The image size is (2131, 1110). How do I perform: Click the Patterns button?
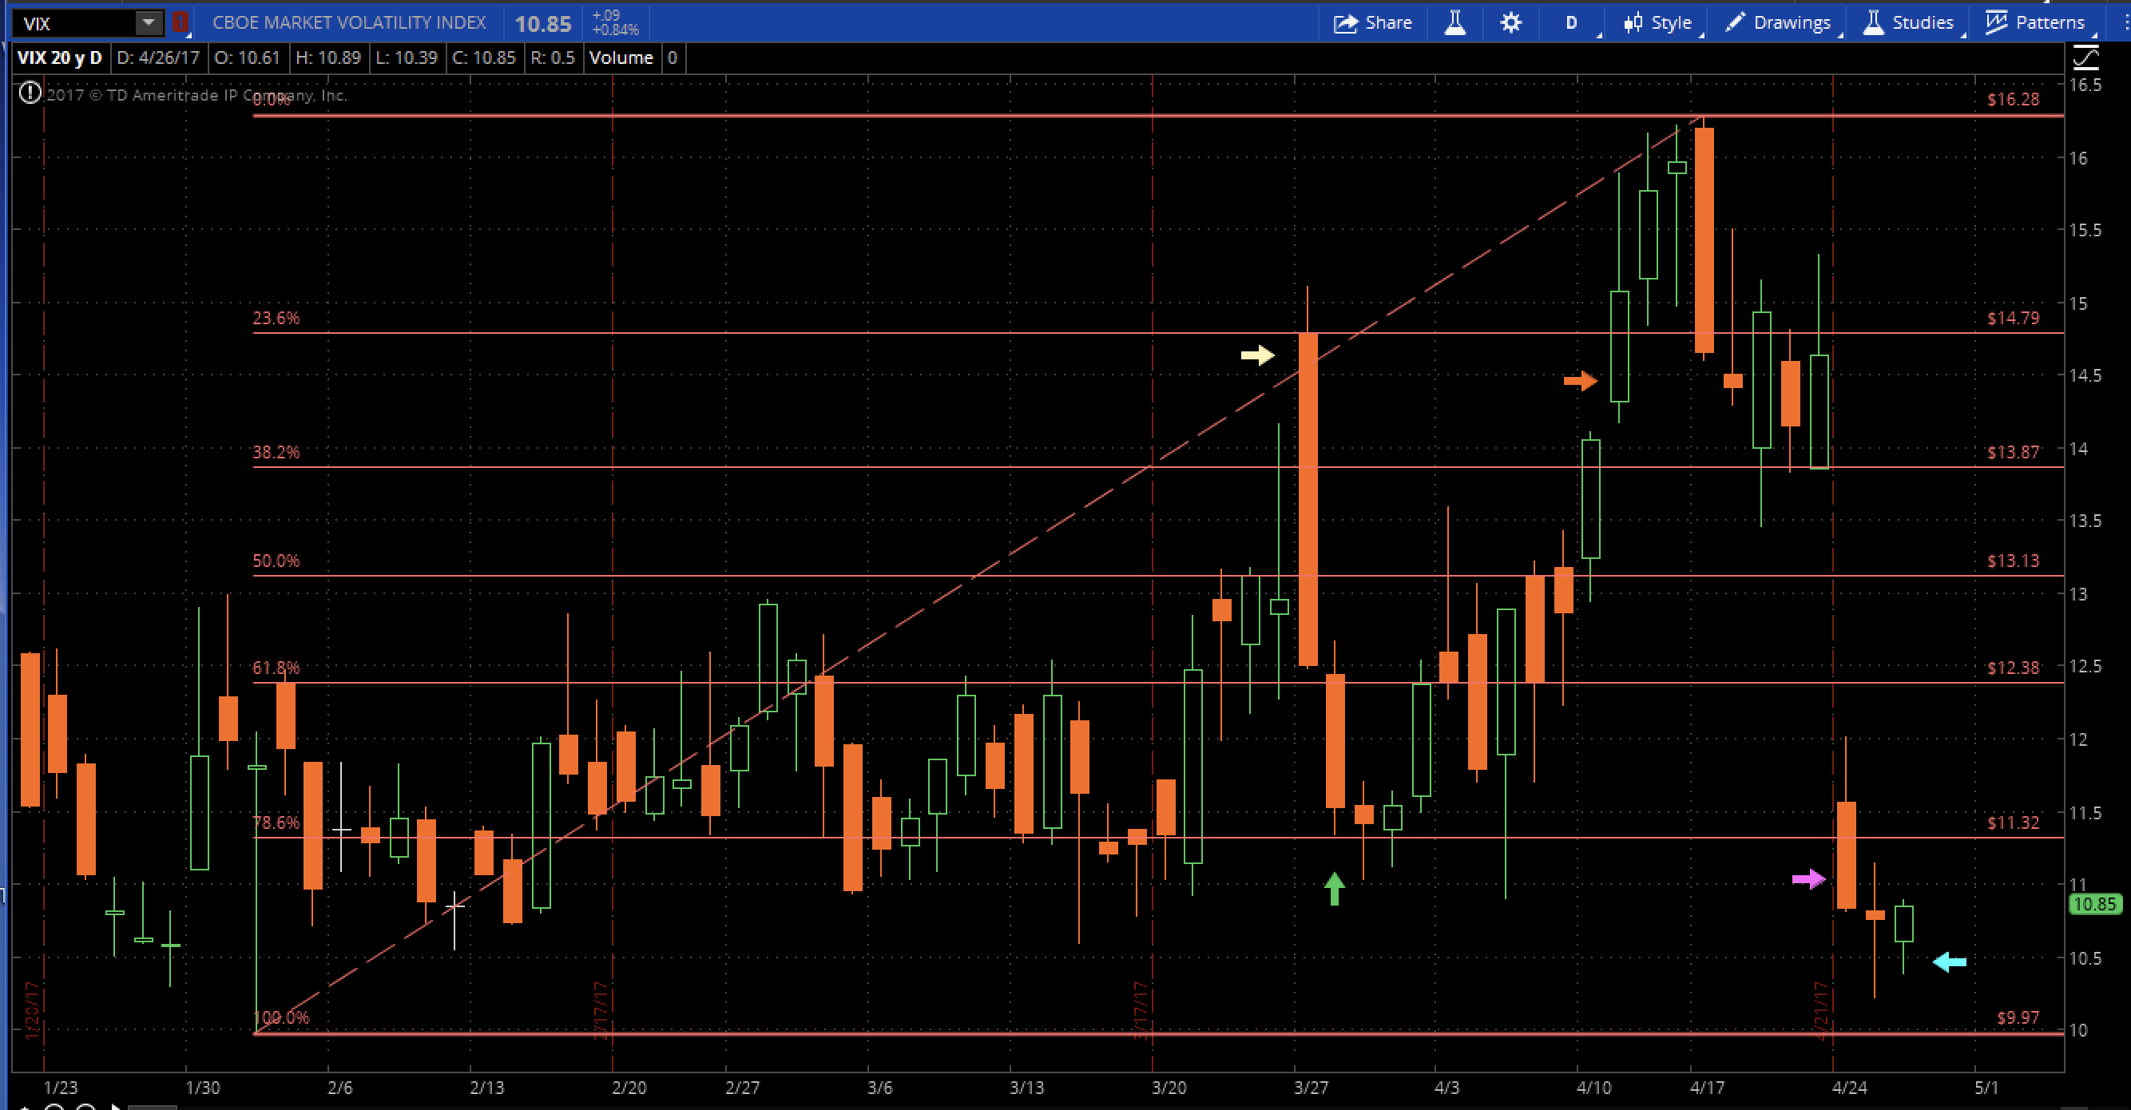tap(2036, 22)
